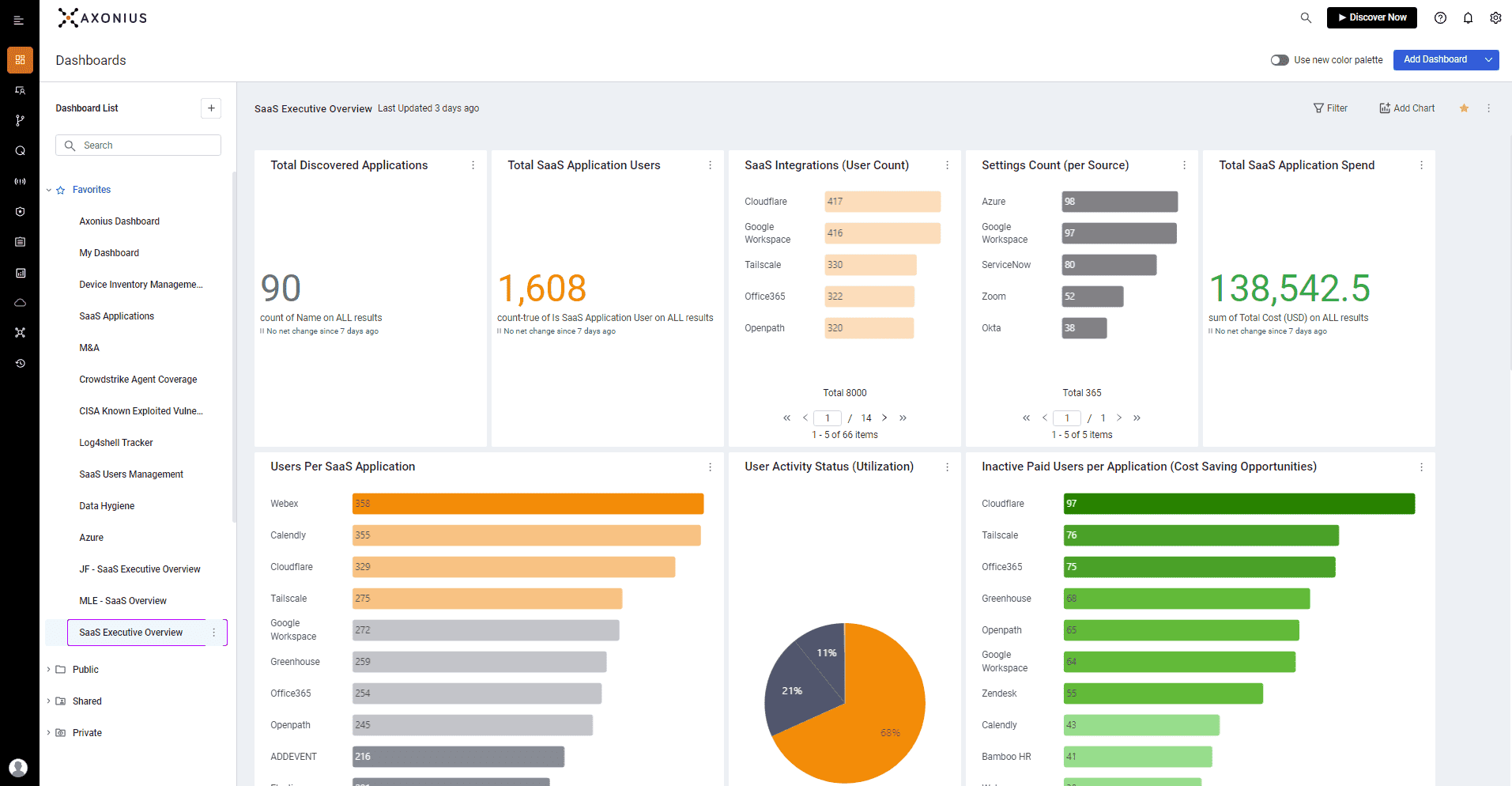
Task: Open M&A dashboard from favorites
Action: (x=89, y=348)
